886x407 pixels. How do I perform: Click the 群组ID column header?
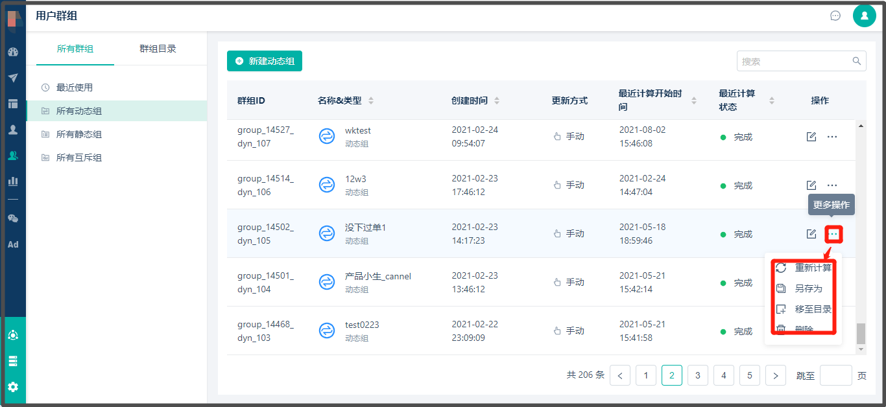(x=251, y=100)
